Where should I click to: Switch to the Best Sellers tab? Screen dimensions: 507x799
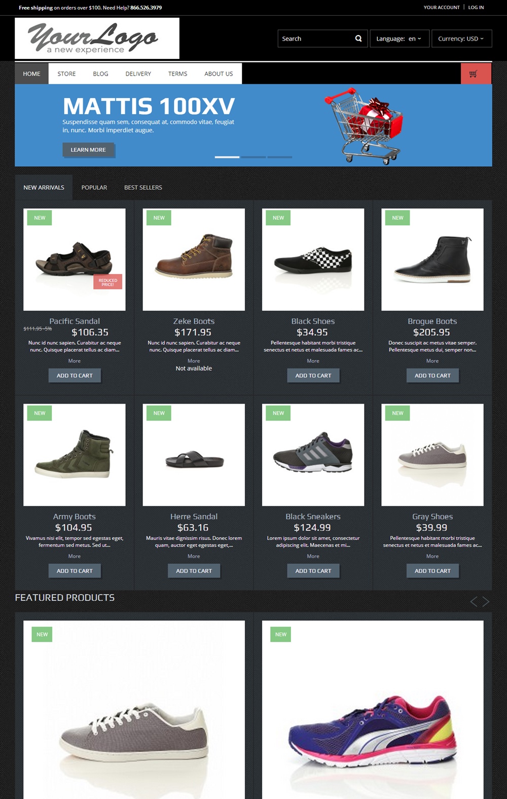tap(143, 187)
